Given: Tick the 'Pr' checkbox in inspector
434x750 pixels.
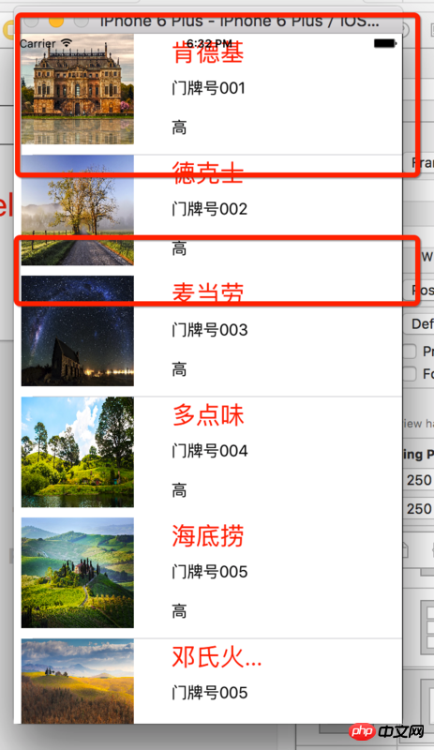Looking at the screenshot, I should click(410, 351).
